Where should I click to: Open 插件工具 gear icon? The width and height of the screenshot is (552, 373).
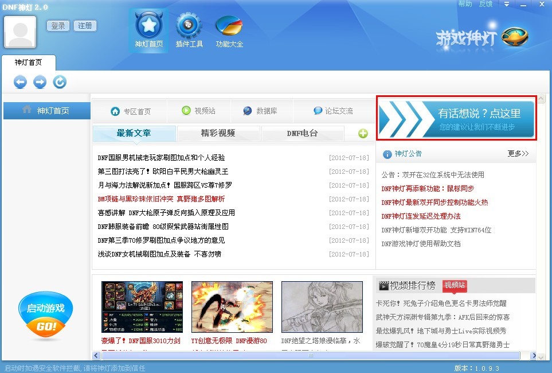[x=189, y=26]
